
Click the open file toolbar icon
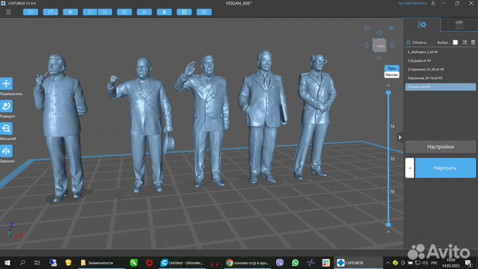coord(31,13)
